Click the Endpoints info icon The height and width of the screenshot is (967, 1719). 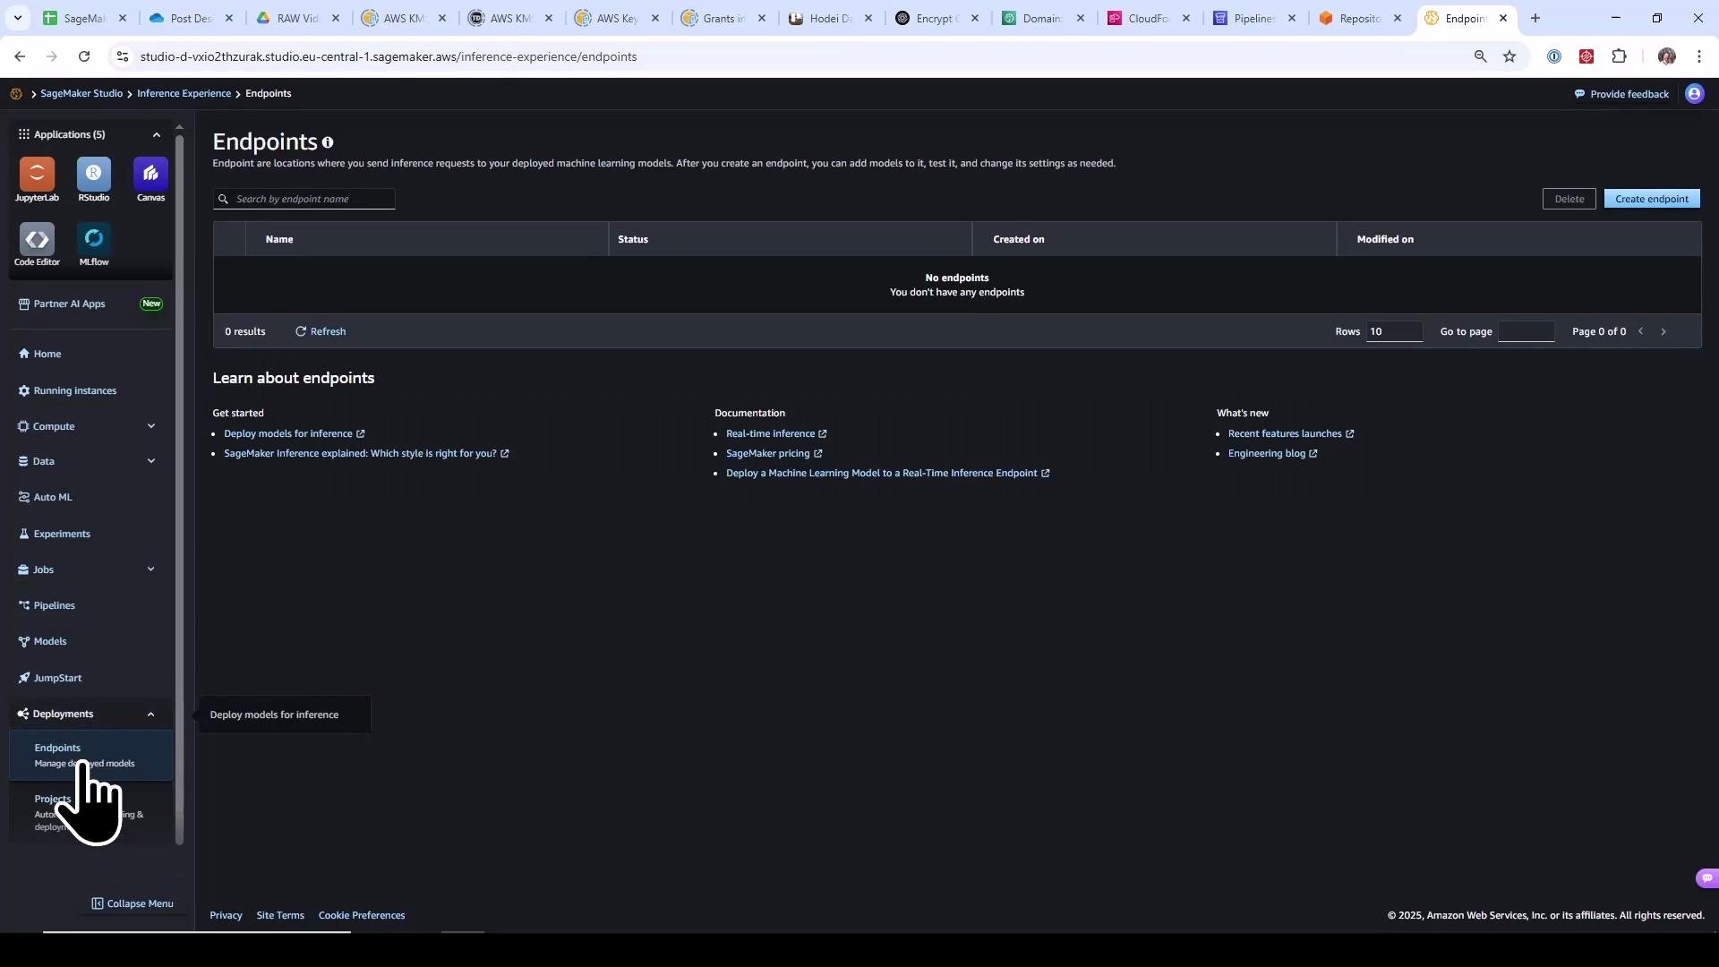328,142
